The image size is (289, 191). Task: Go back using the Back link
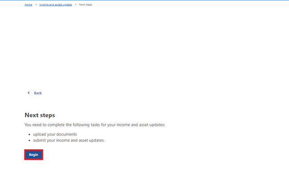[38, 93]
